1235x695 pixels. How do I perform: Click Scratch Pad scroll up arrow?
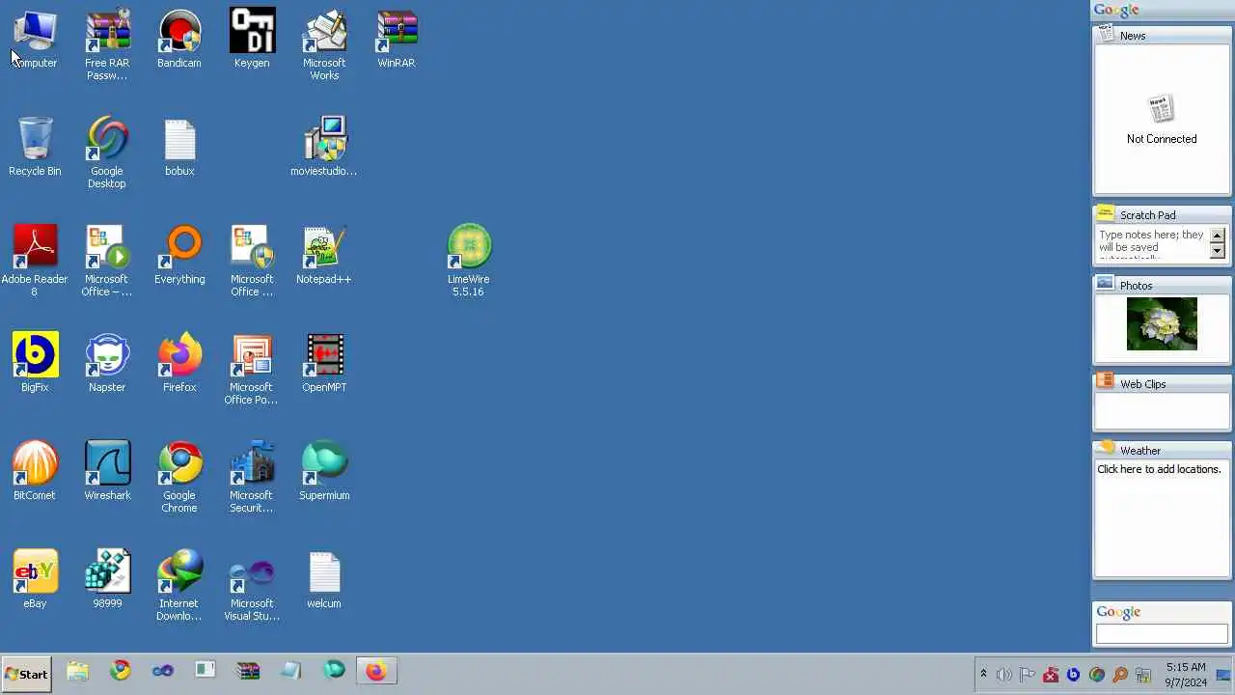(1217, 236)
